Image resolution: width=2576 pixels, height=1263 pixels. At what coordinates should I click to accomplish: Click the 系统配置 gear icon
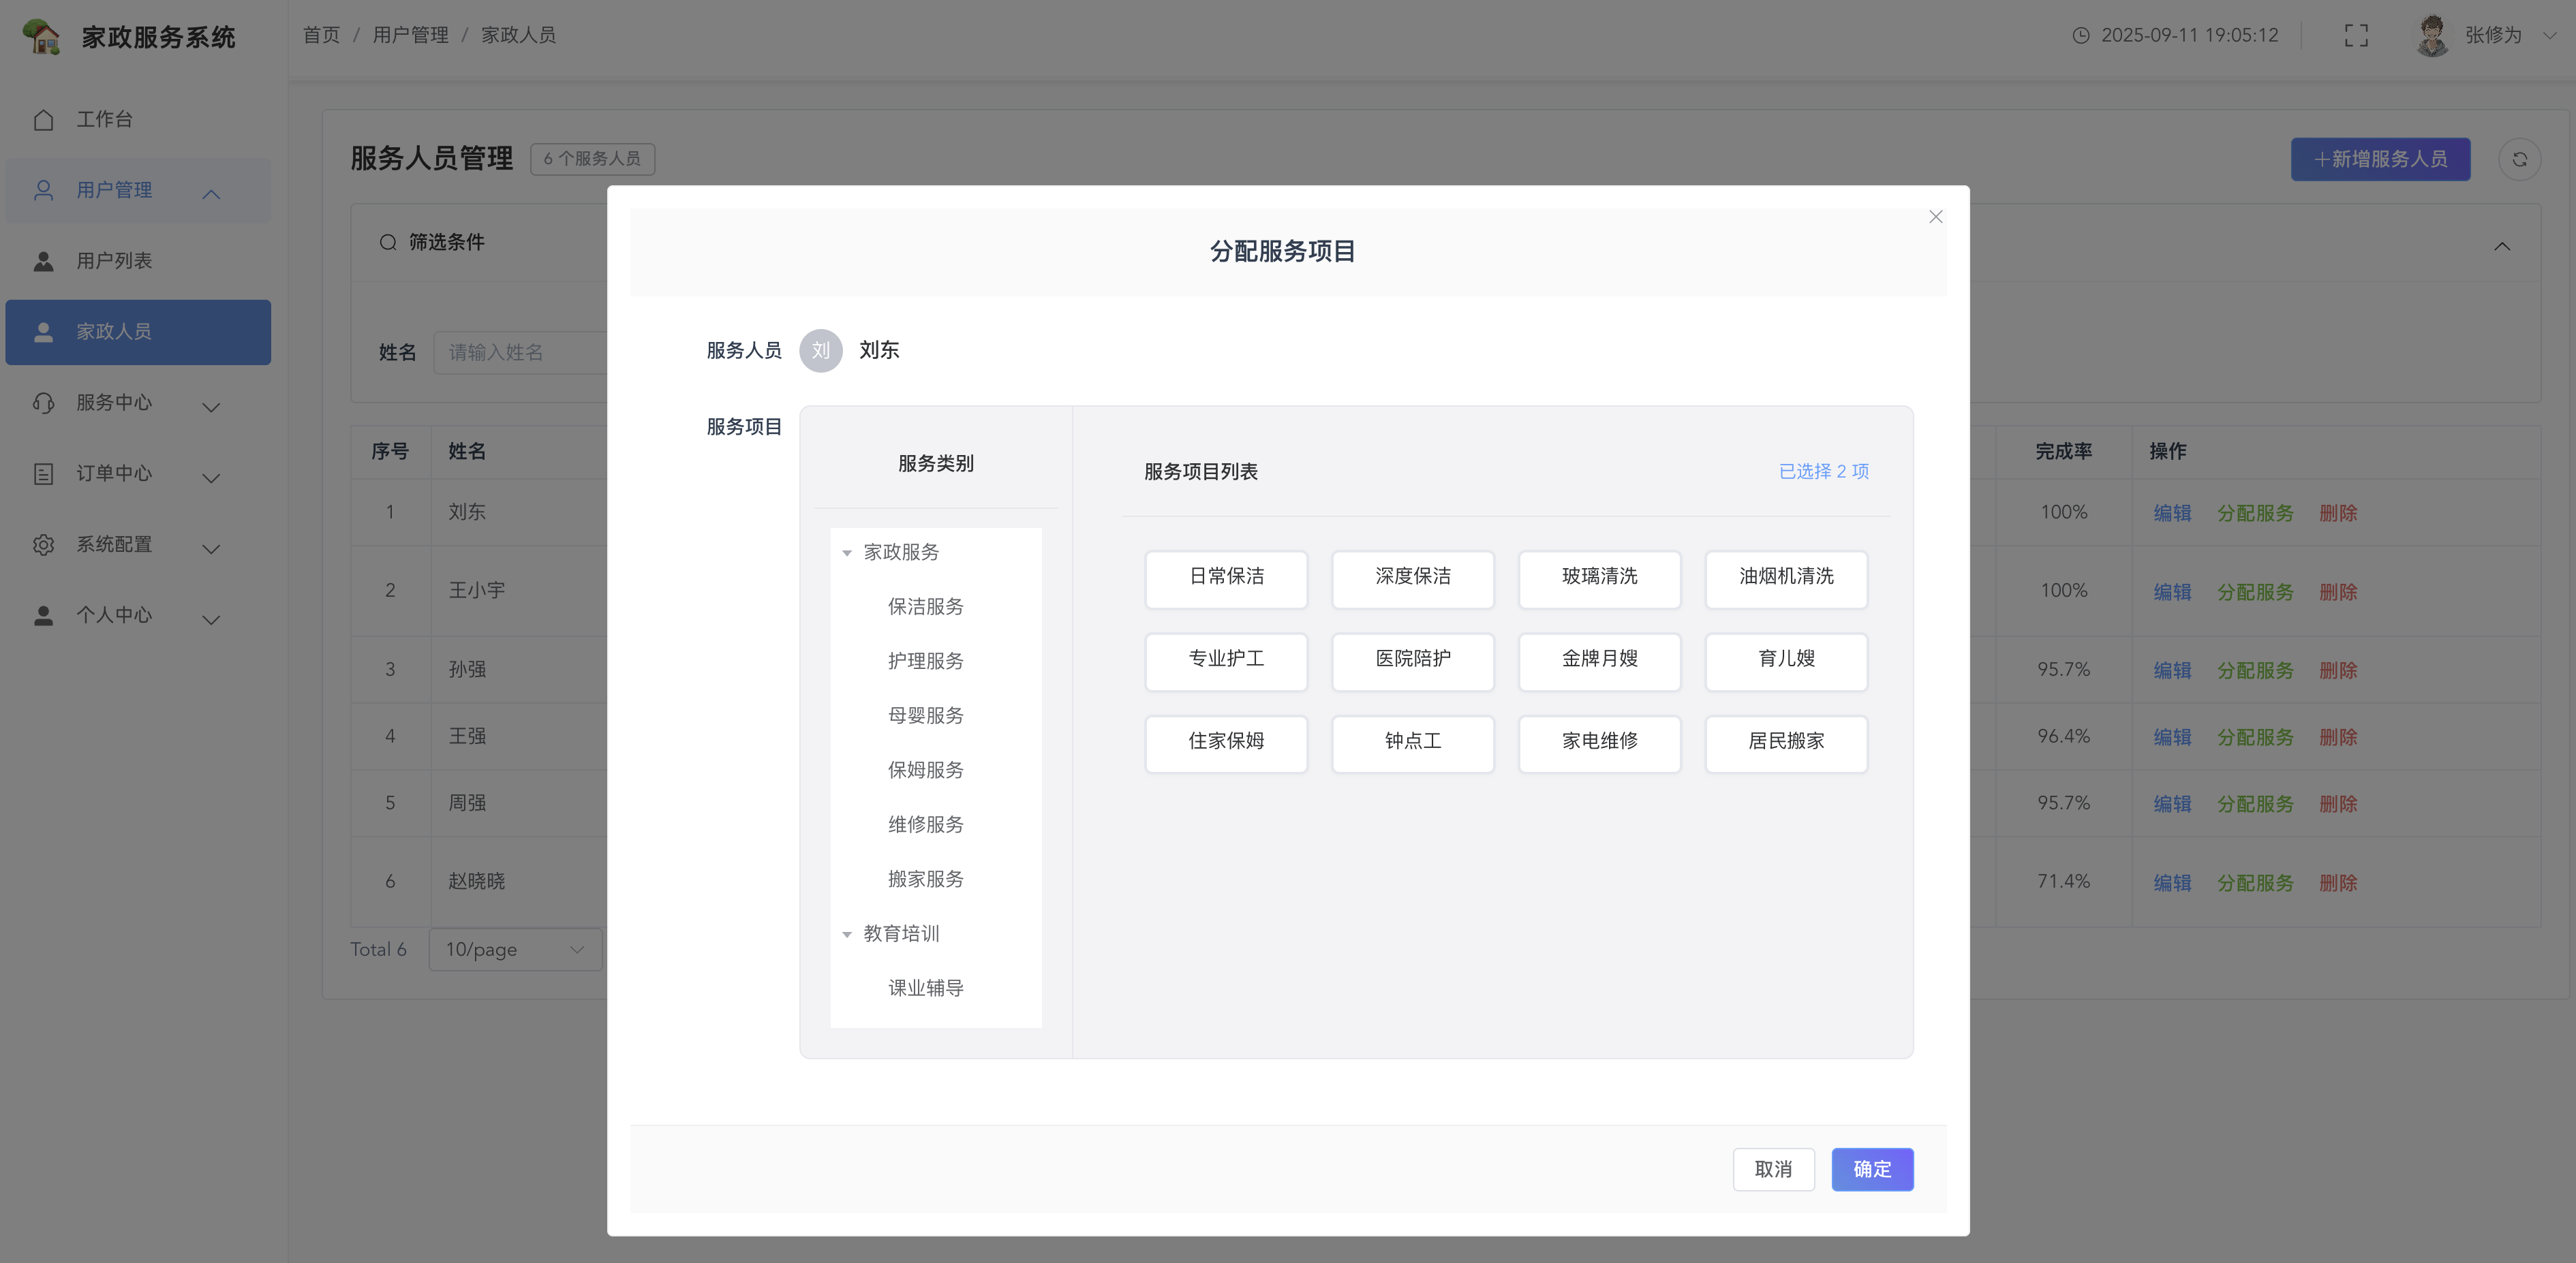[x=43, y=545]
